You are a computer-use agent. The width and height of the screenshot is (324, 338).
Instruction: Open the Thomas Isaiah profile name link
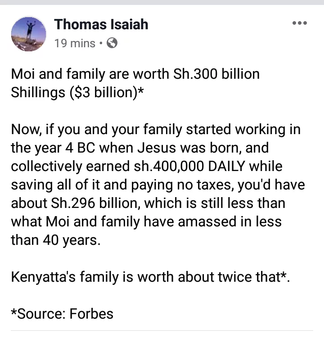click(x=101, y=24)
